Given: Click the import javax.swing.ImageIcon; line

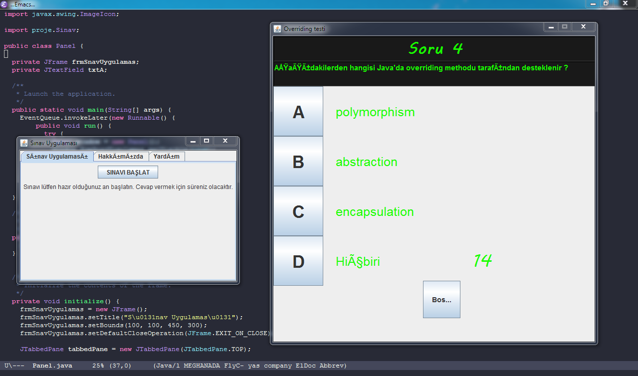Looking at the screenshot, I should click(61, 14).
